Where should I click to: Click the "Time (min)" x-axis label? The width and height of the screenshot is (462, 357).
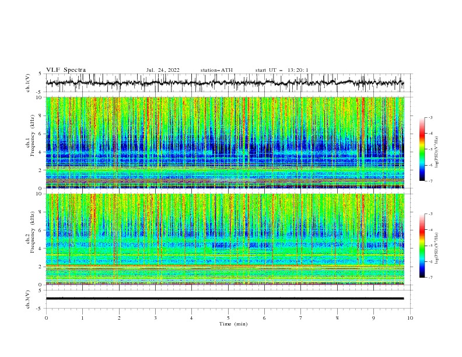[x=233, y=324]
